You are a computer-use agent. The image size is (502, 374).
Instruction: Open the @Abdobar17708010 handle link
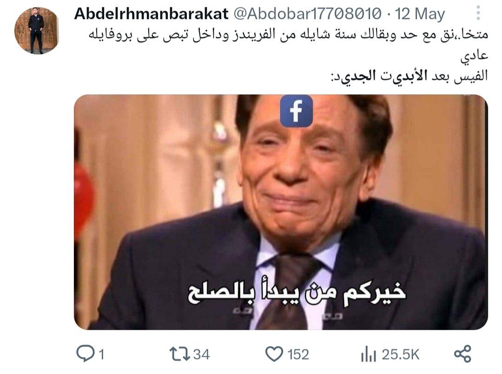coord(307,14)
